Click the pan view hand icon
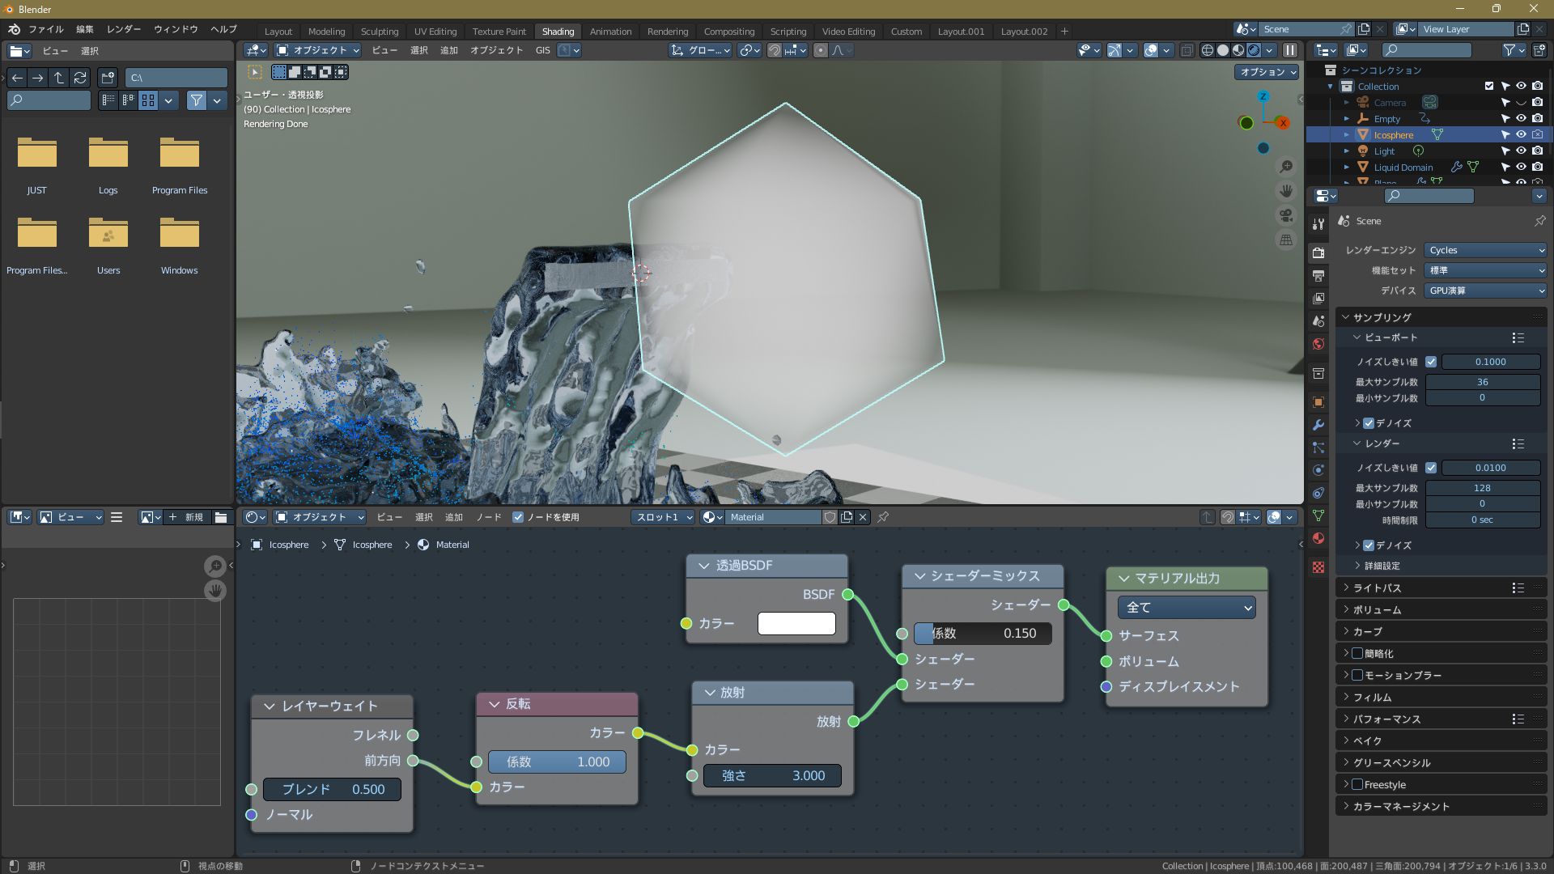The height and width of the screenshot is (874, 1554). 1285,191
